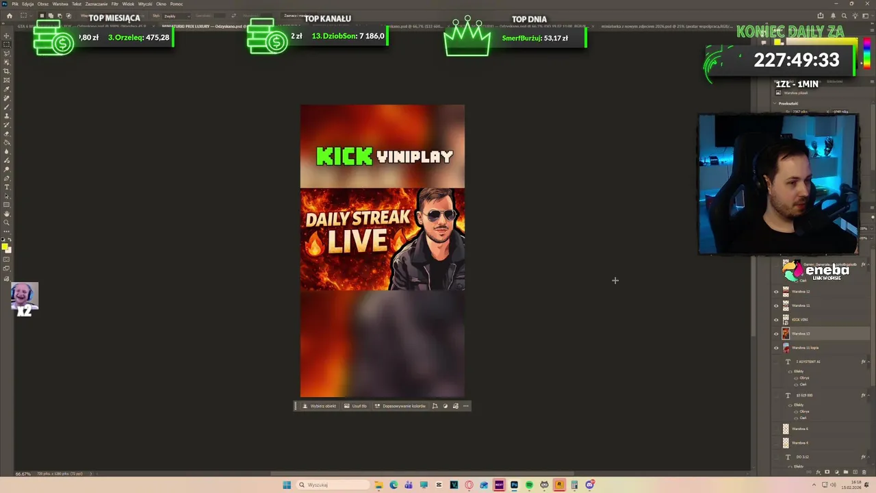Image resolution: width=876 pixels, height=493 pixels.
Task: Open the Edycja menu
Action: 28,4
